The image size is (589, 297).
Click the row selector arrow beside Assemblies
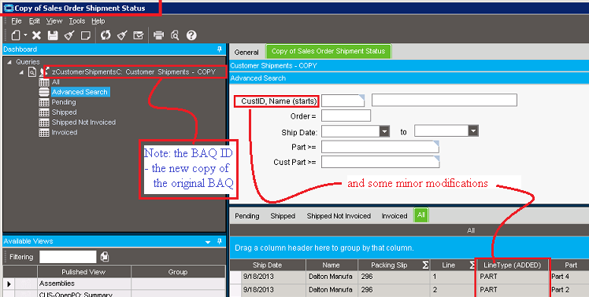click(9, 284)
